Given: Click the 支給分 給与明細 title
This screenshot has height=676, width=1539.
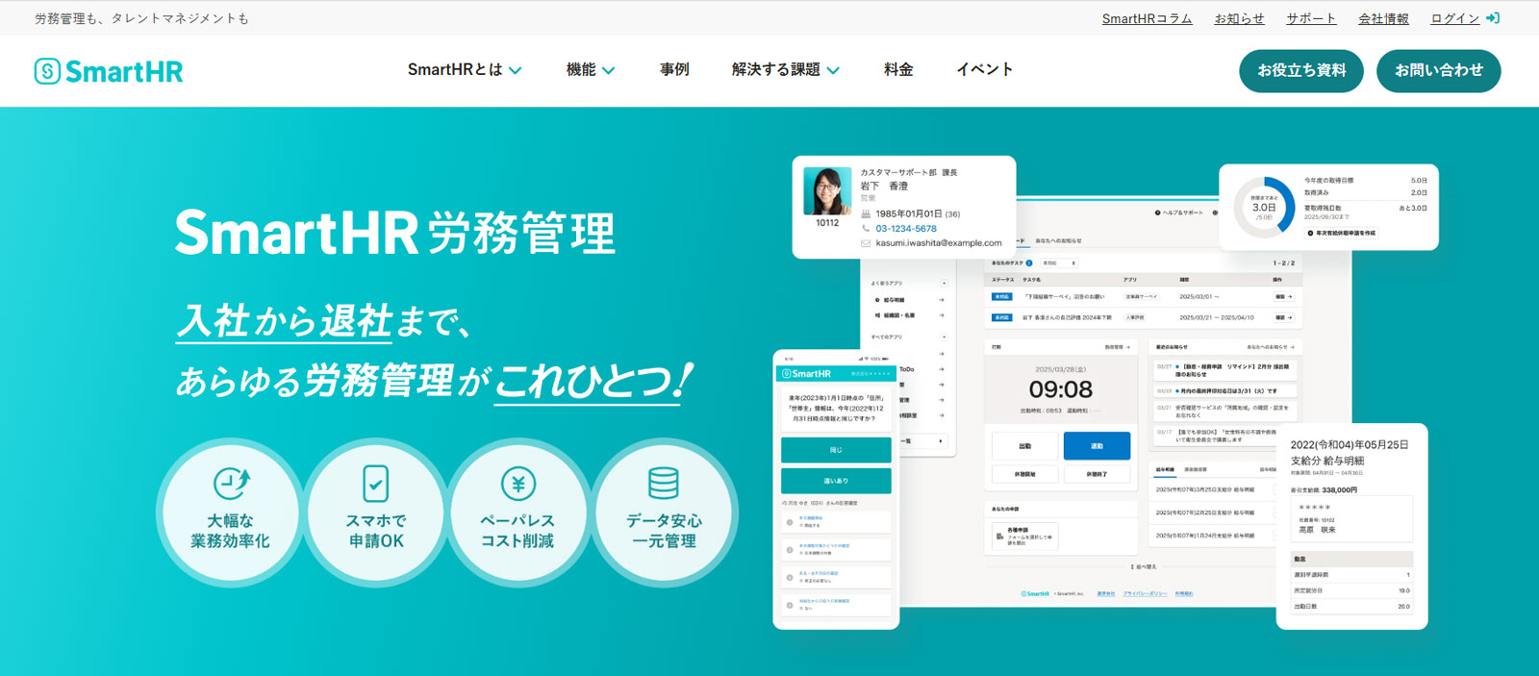Looking at the screenshot, I should [1327, 461].
